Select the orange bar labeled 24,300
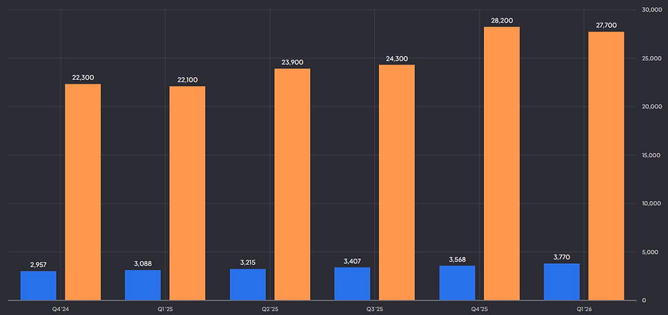The image size is (668, 315). coord(397,183)
